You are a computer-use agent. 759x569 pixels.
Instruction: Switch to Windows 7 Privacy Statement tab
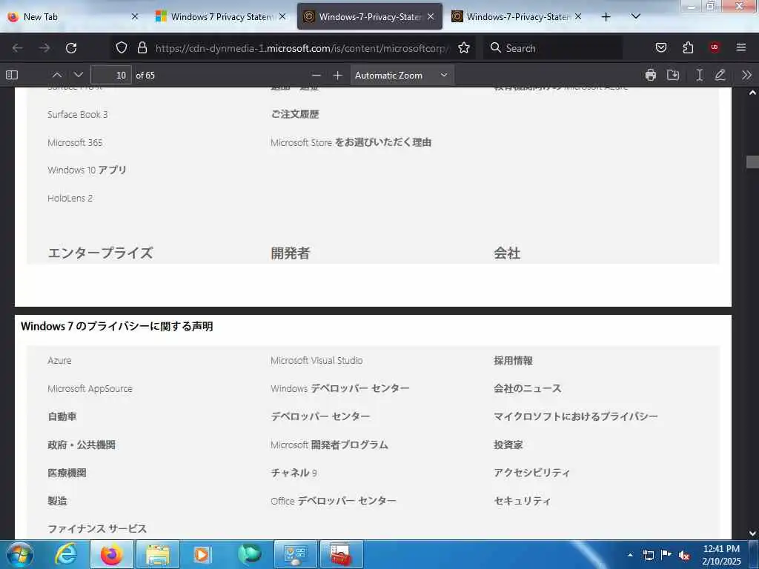pyautogui.click(x=221, y=16)
